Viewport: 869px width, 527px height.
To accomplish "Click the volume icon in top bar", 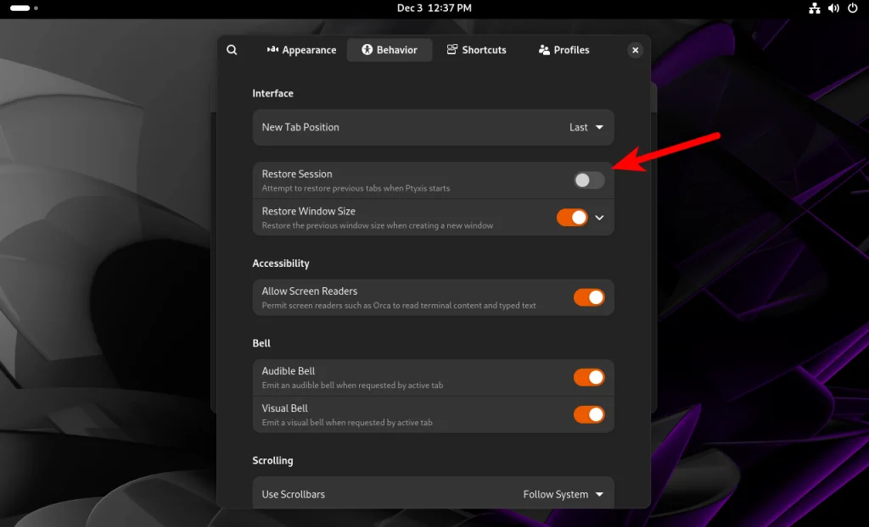I will 833,8.
